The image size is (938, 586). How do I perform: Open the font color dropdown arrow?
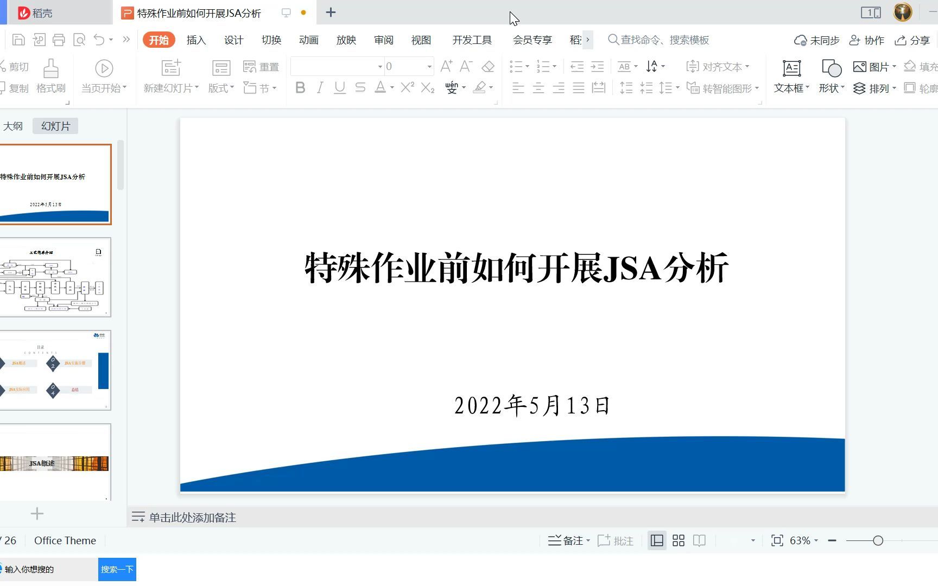pos(392,87)
